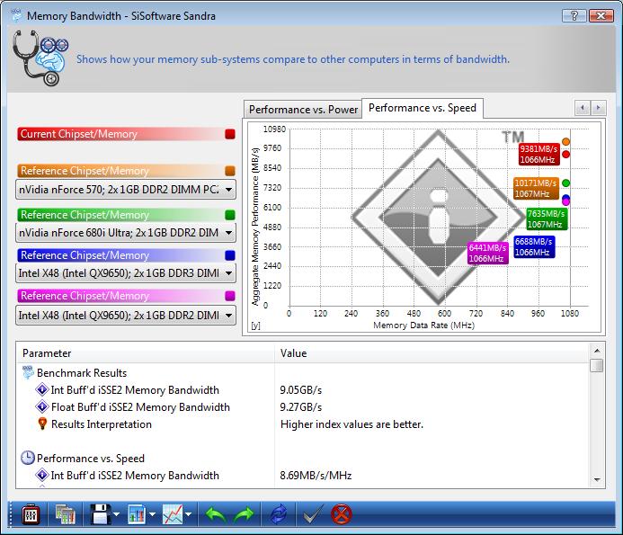The image size is (623, 535).
Task: Click the Benchmark Results group icon
Action: click(28, 372)
